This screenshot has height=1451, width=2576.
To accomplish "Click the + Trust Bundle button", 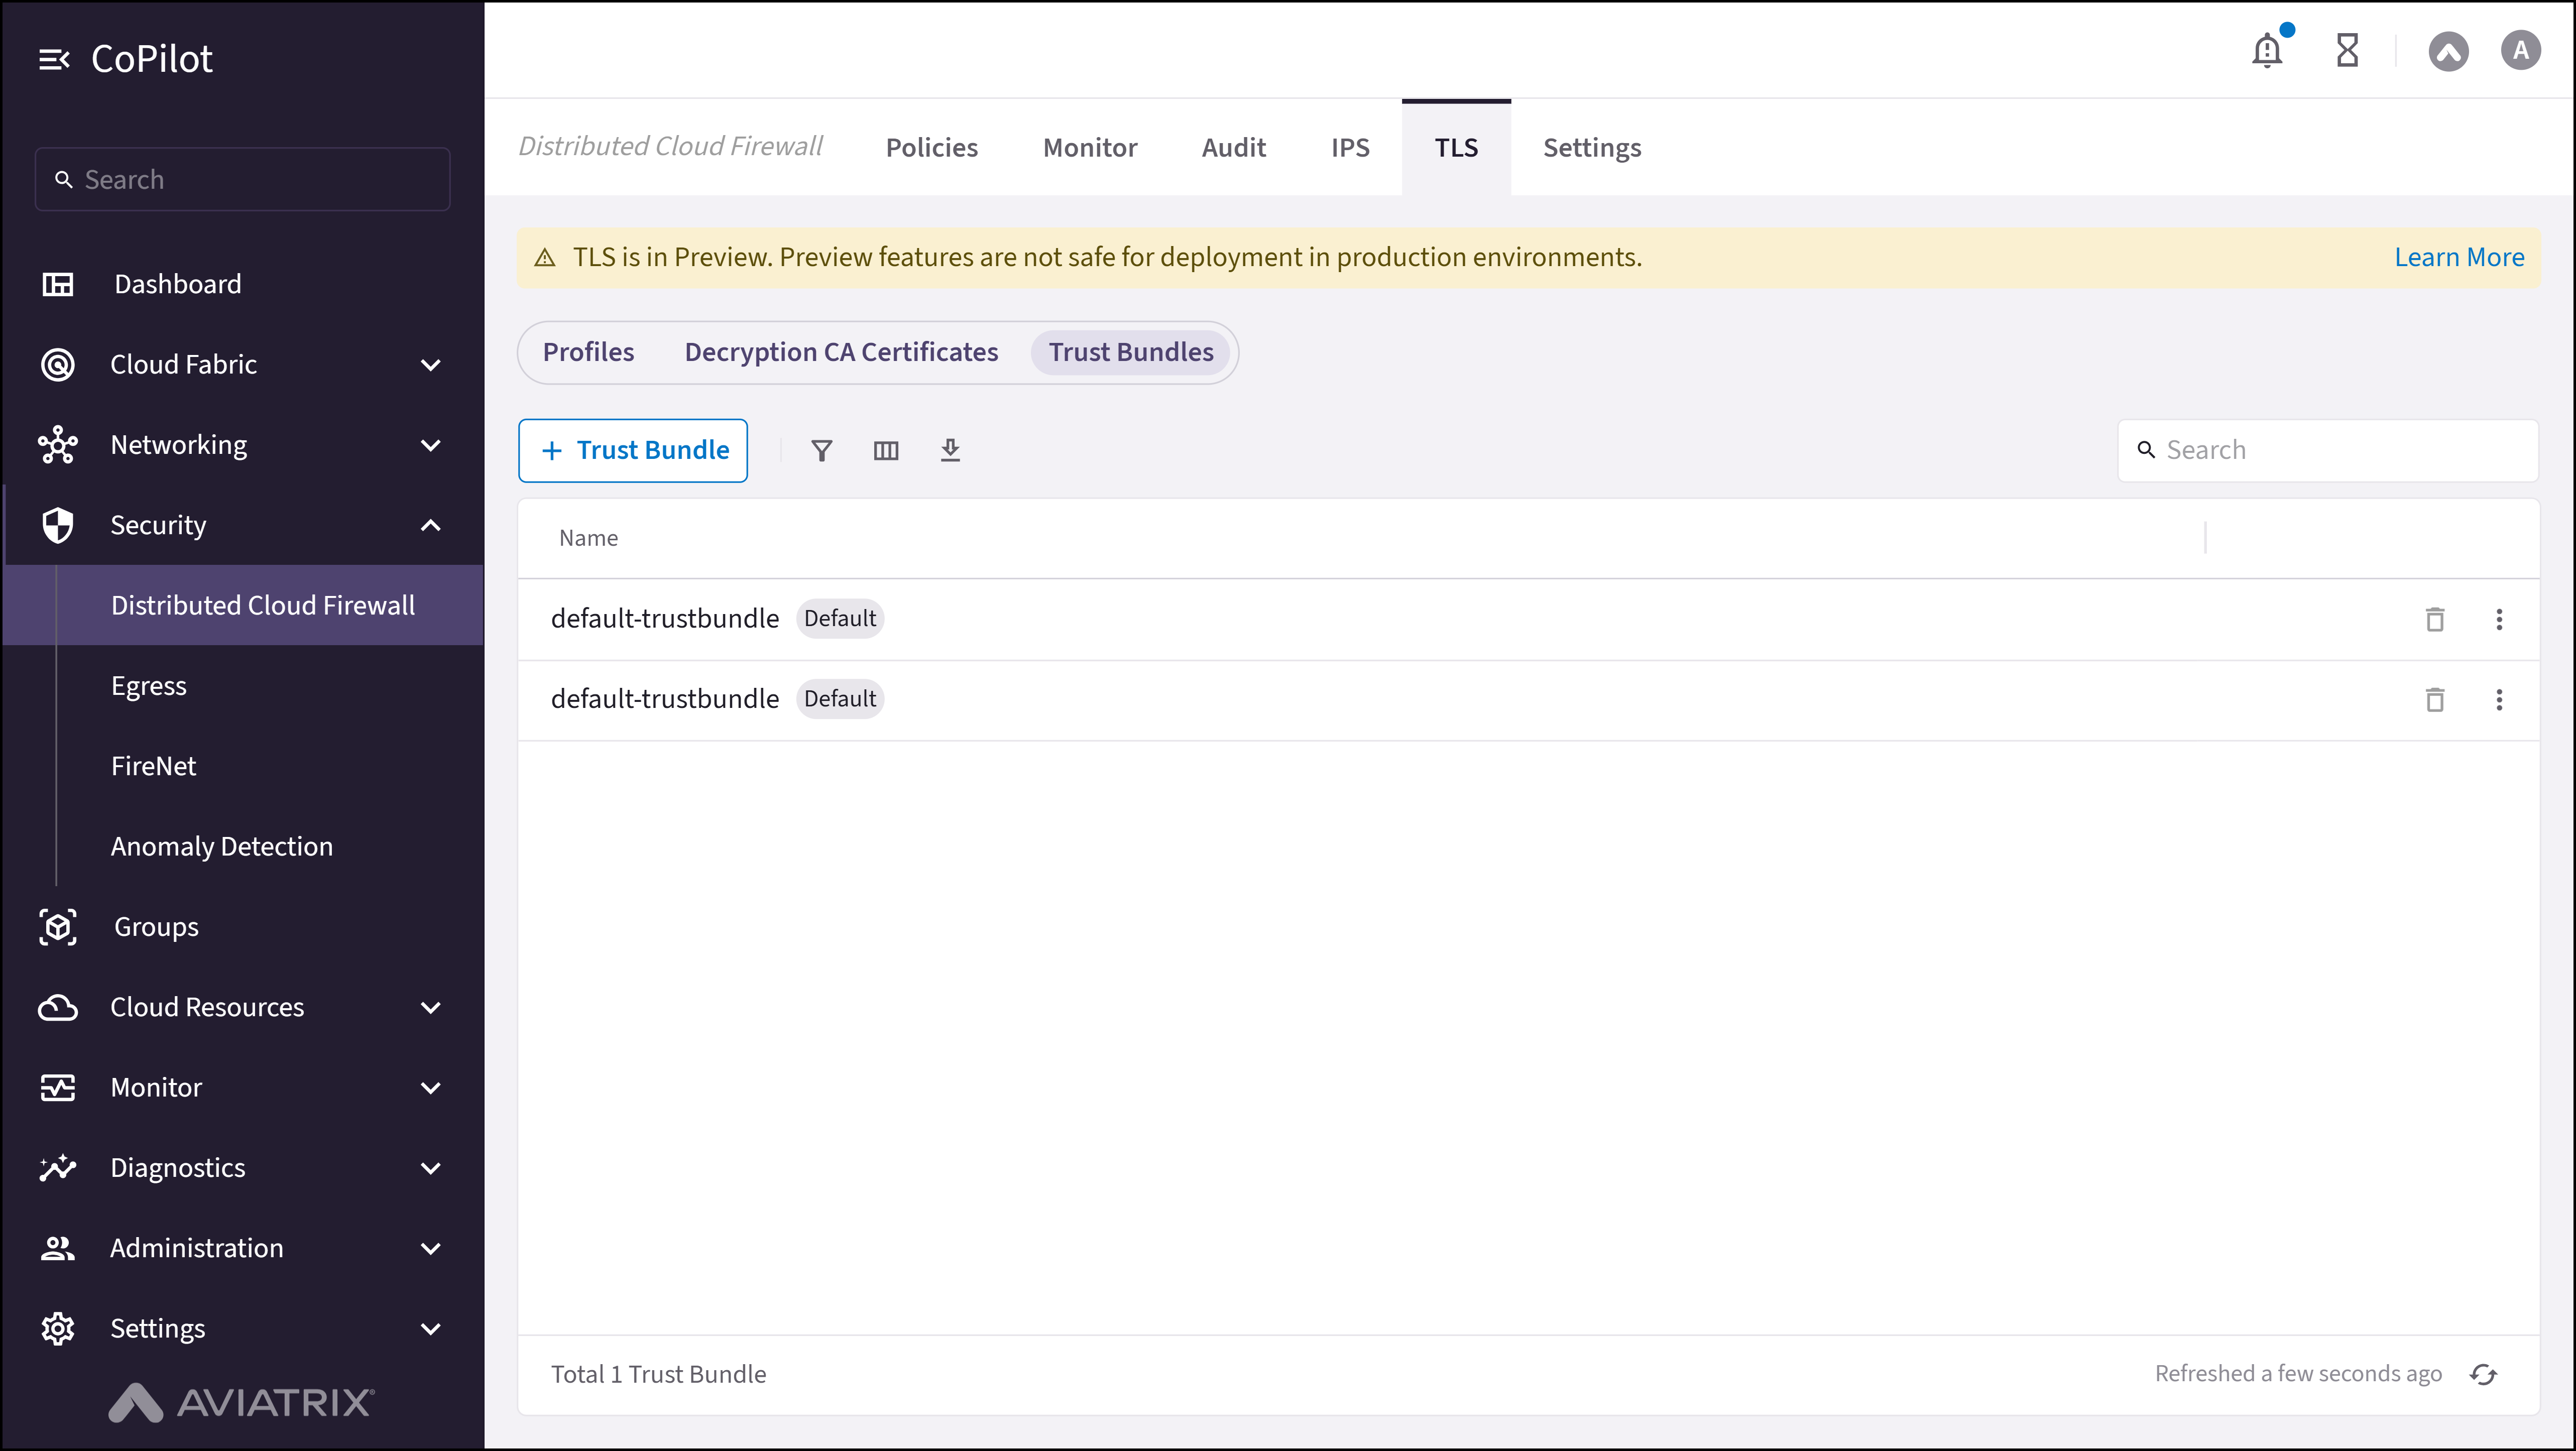I will click(633, 451).
